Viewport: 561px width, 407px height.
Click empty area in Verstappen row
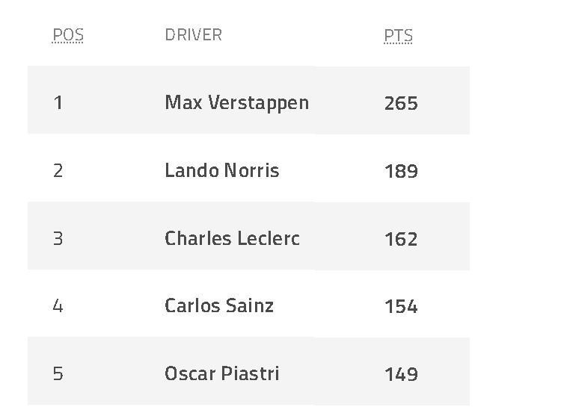(x=444, y=100)
